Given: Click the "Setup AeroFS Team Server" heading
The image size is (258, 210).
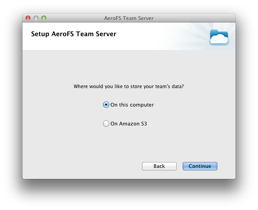Looking at the screenshot, I should click(74, 34).
